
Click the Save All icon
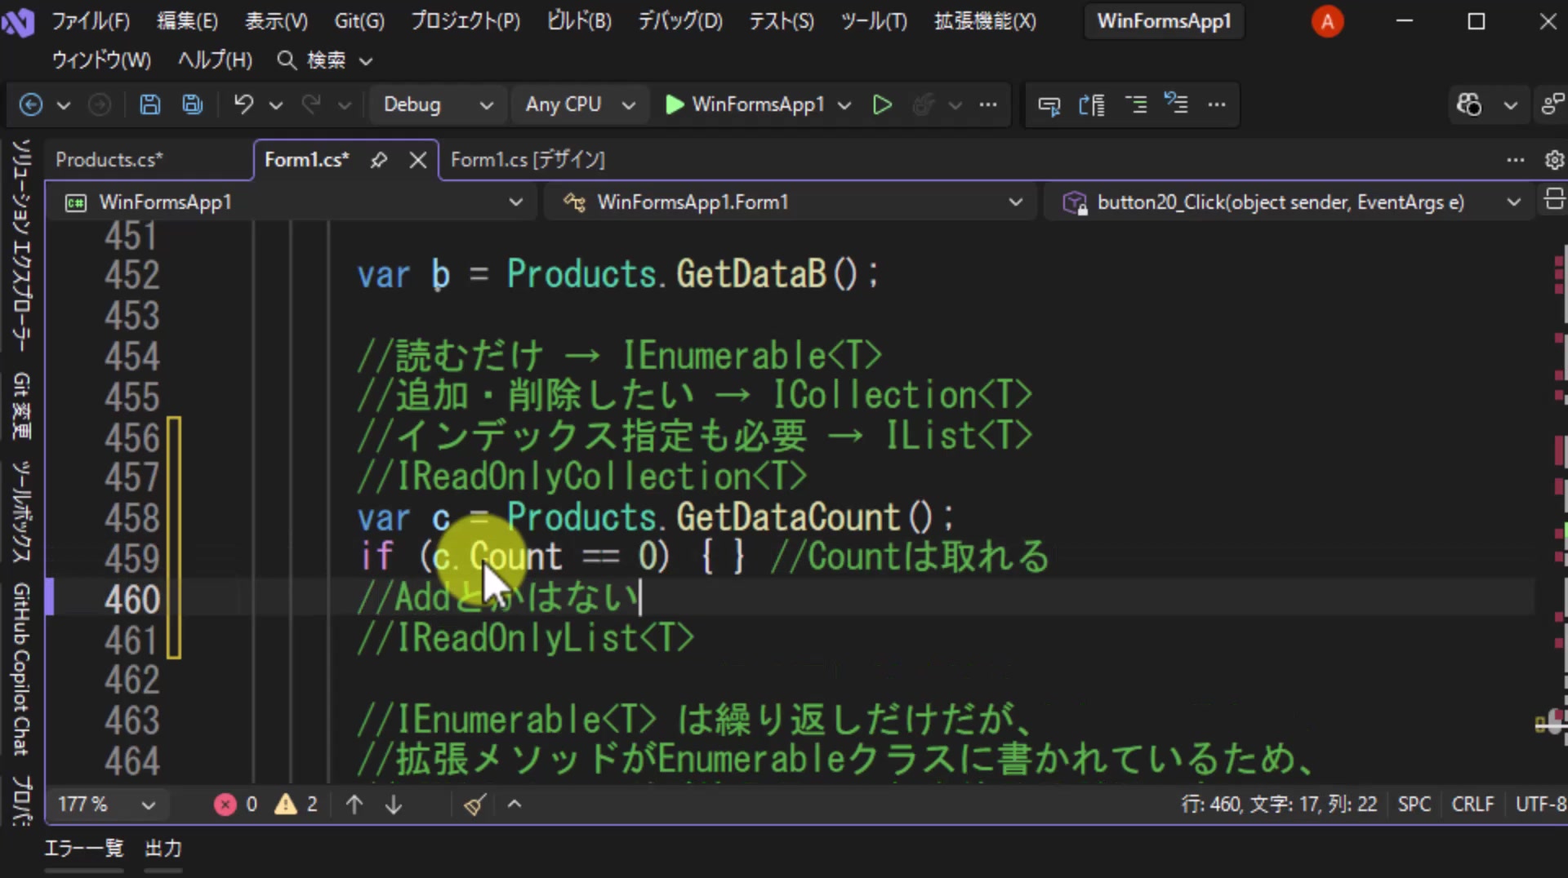tap(193, 104)
